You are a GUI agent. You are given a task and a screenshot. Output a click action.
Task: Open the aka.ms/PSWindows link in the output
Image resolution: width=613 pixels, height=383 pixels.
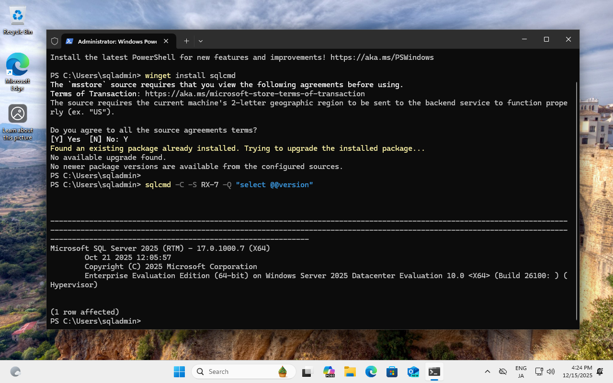(x=382, y=57)
